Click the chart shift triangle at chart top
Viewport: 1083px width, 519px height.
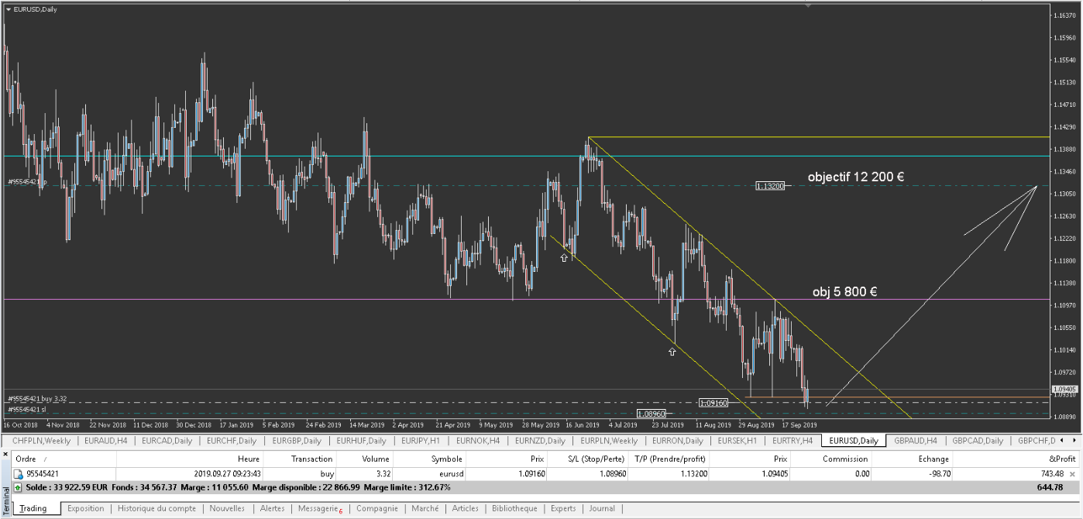pos(808,5)
